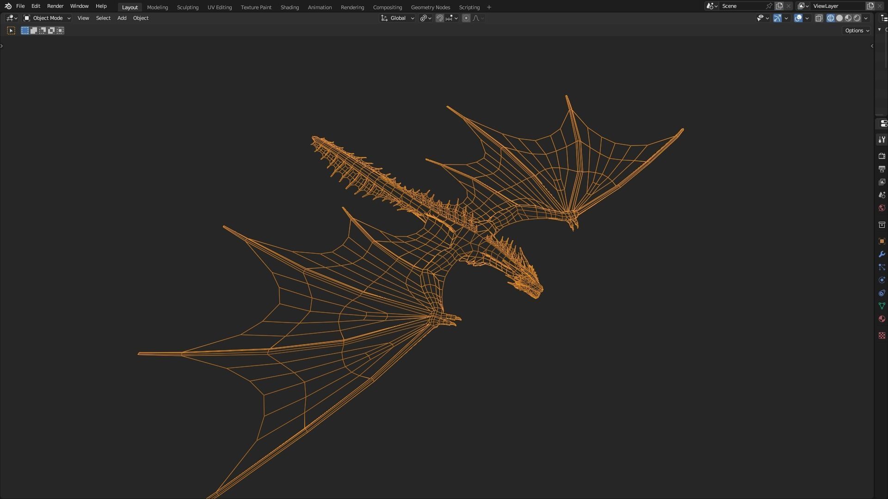Pin the Scene to workspace
The width and height of the screenshot is (888, 499).
[x=769, y=6]
